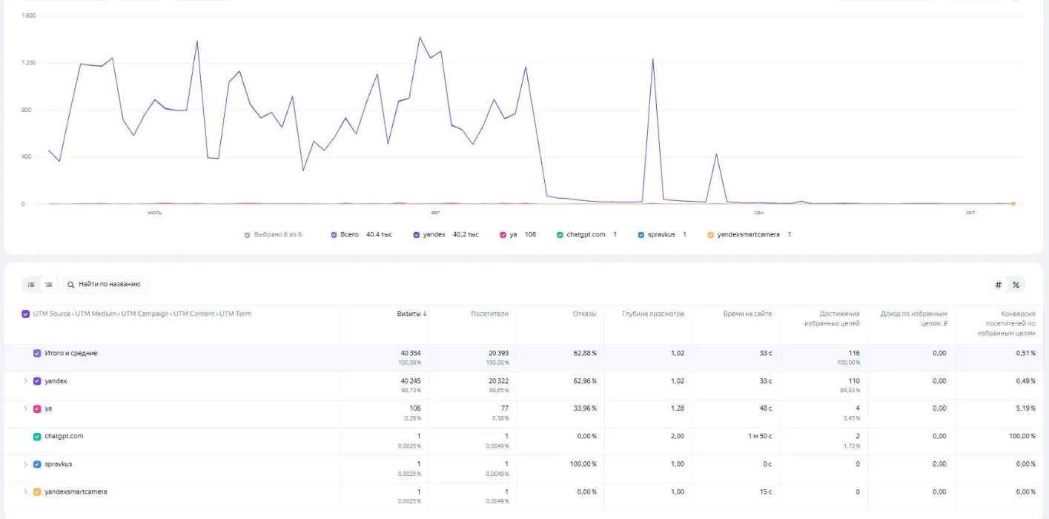Click the "40 245" visits value

[x=410, y=381]
